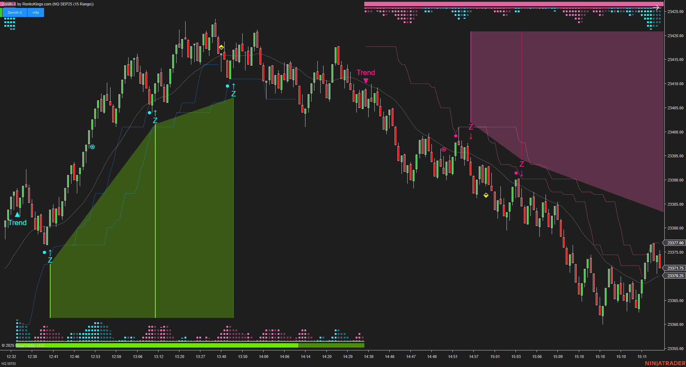The image size is (686, 367).
Task: Click the green trend strength bar at the bottom
Action: pyautogui.click(x=155, y=345)
